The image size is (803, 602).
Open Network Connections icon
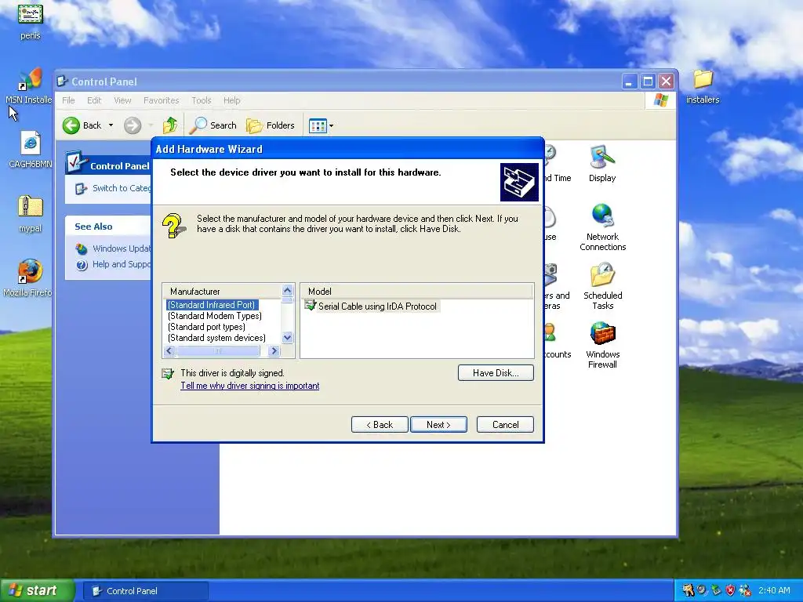click(603, 228)
